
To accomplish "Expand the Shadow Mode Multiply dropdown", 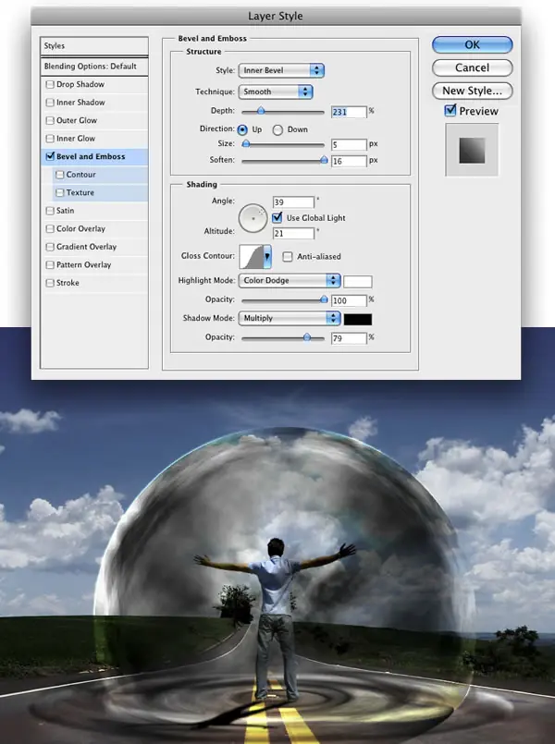I will (x=290, y=318).
